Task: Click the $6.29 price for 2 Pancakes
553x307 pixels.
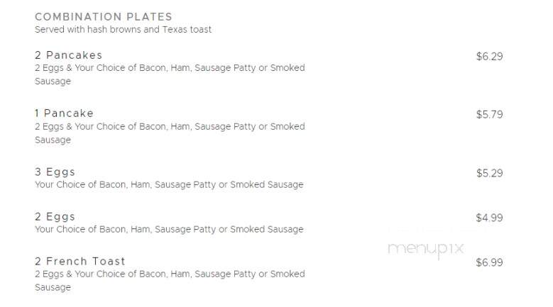Action: [490, 56]
